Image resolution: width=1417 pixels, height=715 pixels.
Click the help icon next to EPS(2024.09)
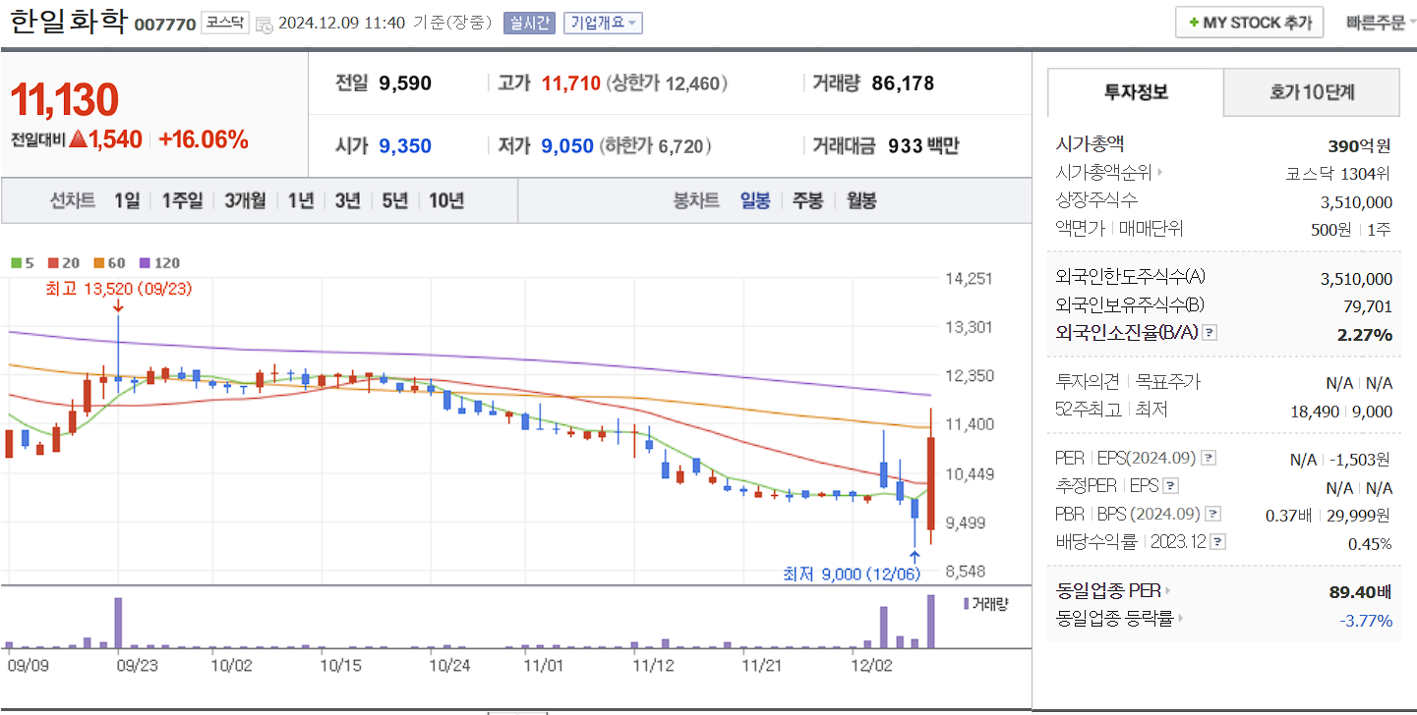[x=1209, y=457]
